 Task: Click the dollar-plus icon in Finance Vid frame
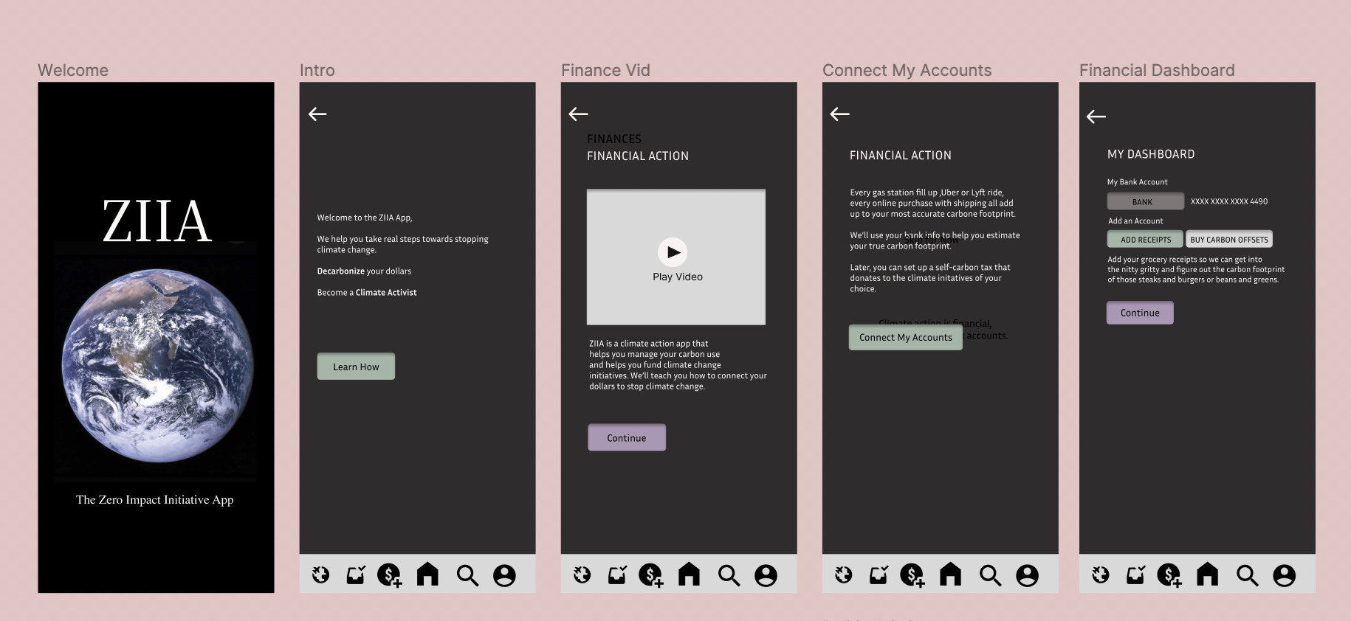click(x=651, y=575)
